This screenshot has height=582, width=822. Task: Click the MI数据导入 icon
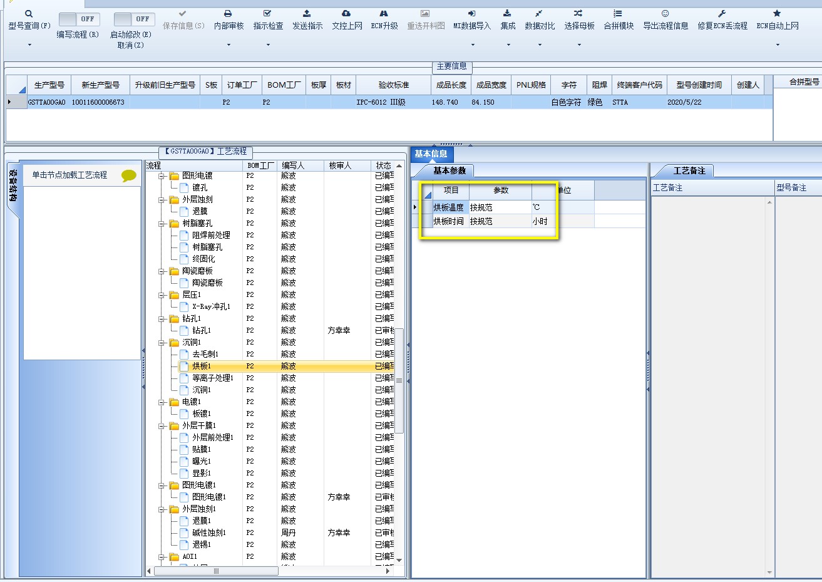[x=472, y=13]
